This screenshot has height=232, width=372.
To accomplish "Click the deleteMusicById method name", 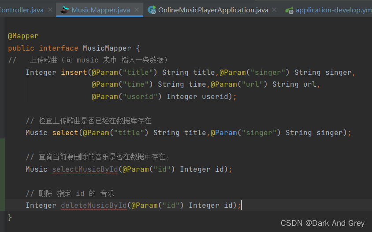I will click(x=94, y=205).
